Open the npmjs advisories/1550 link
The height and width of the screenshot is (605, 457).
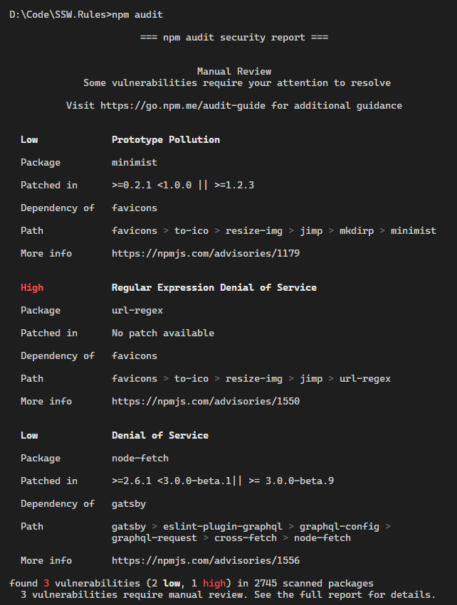(x=206, y=401)
